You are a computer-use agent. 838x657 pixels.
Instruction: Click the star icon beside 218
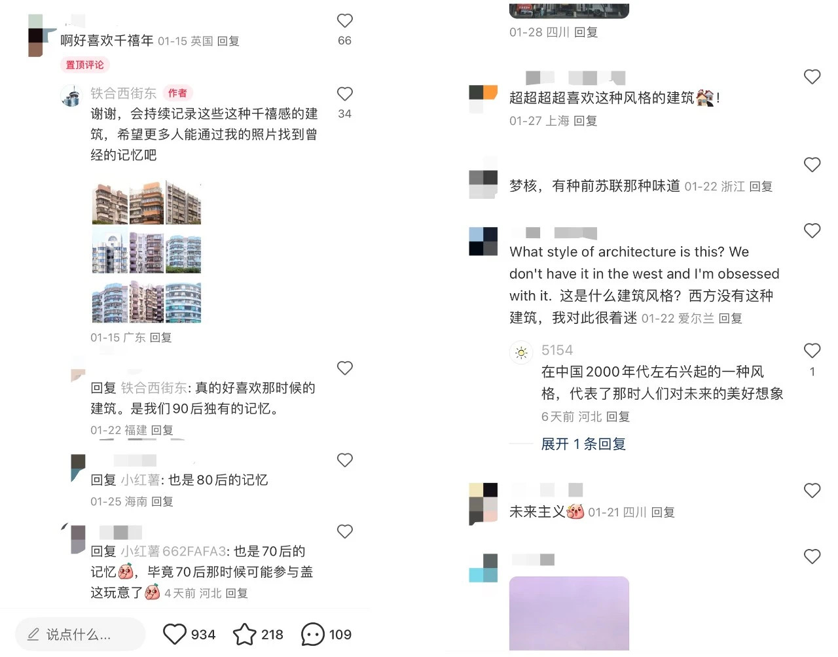pos(244,634)
